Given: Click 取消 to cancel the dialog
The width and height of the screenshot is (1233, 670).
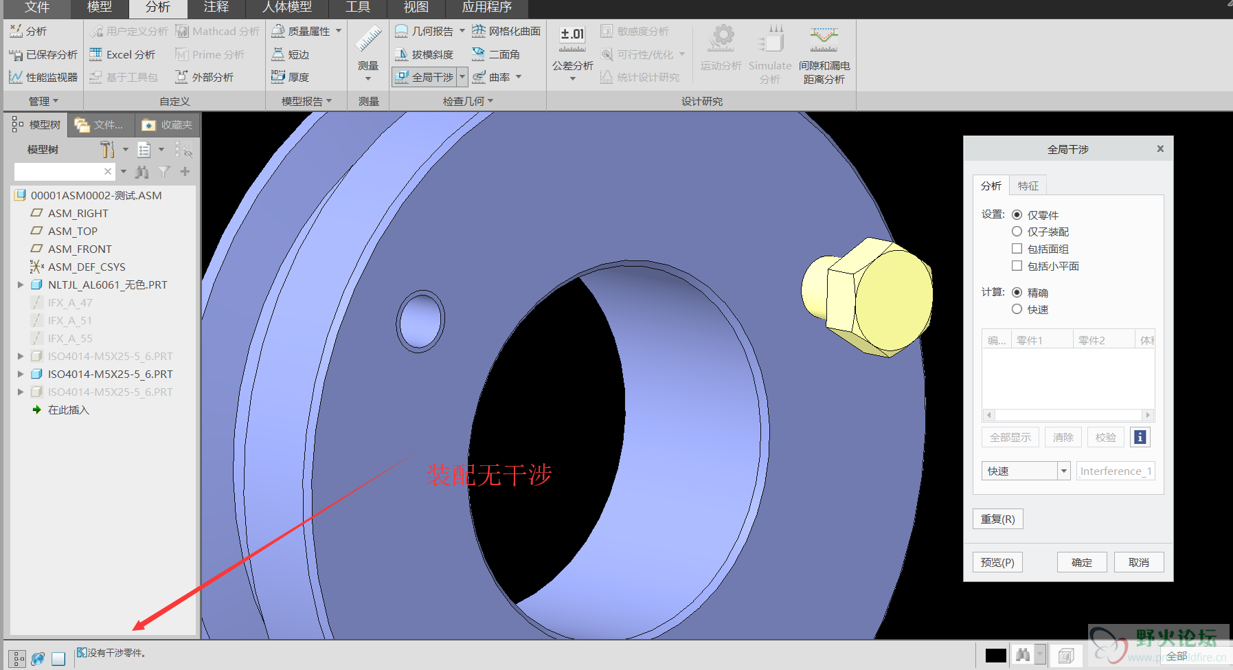Looking at the screenshot, I should (1139, 562).
